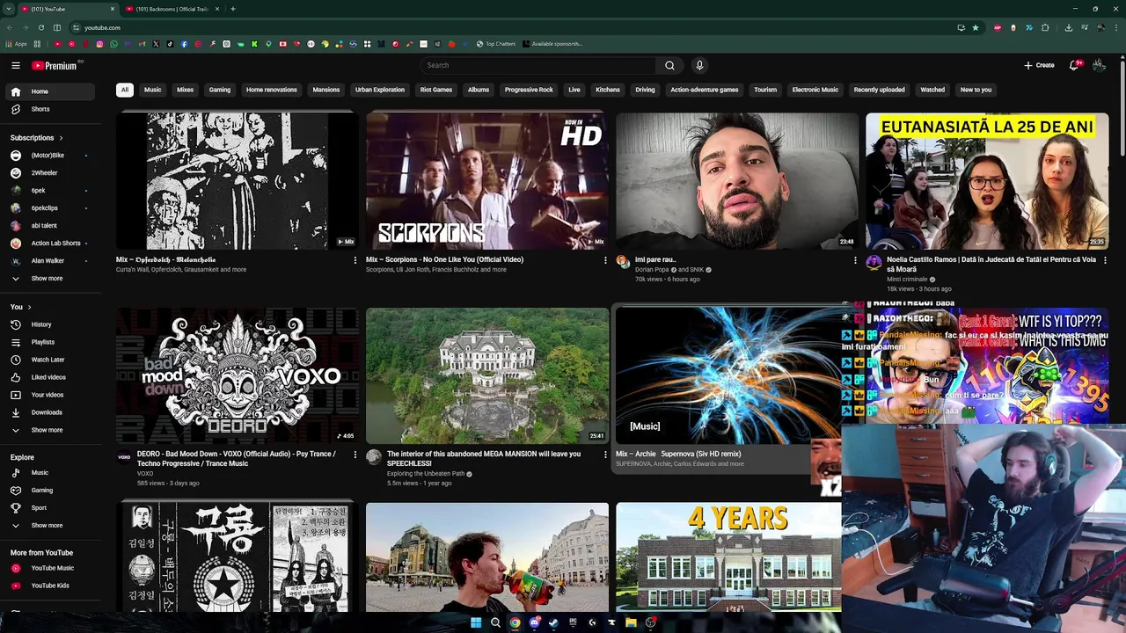The height and width of the screenshot is (633, 1126).
Task: Open File Explorer from taskbar
Action: click(x=631, y=622)
